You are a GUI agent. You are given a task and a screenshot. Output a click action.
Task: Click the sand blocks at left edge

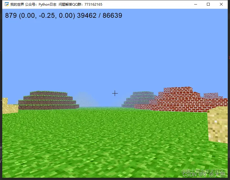10,106
